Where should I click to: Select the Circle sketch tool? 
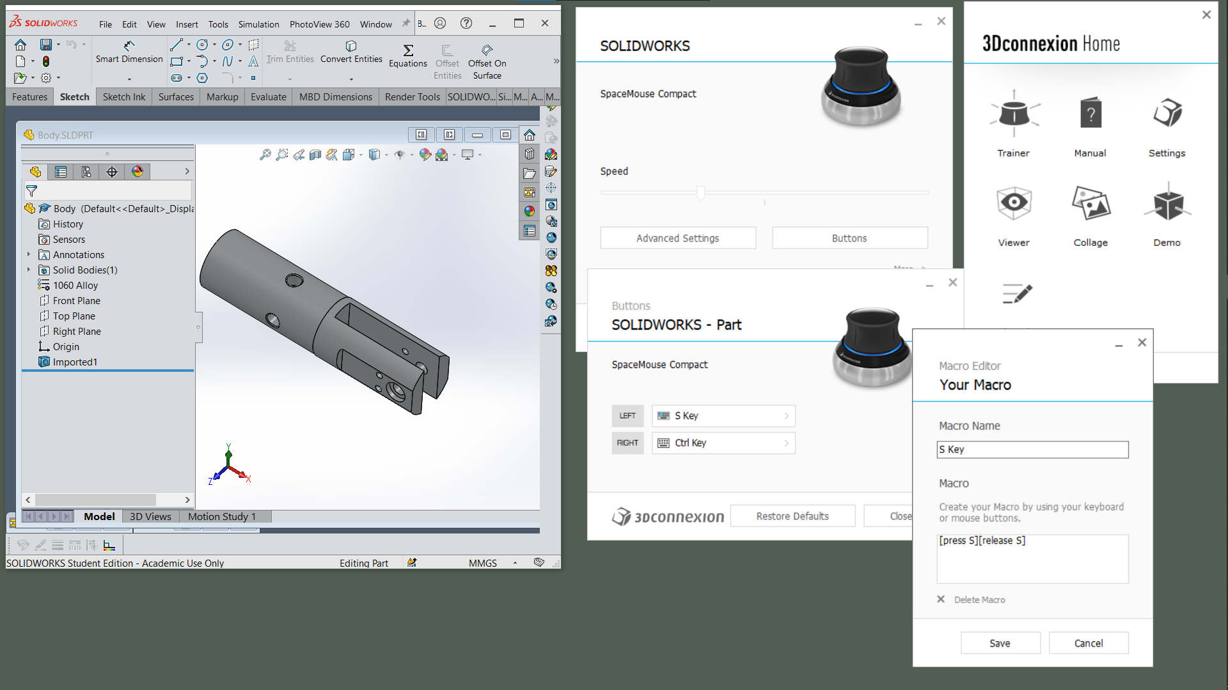[202, 45]
